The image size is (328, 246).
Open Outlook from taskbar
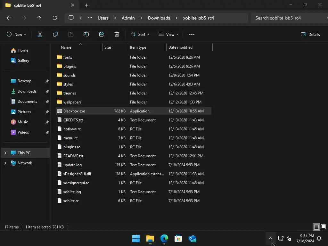[192, 238]
